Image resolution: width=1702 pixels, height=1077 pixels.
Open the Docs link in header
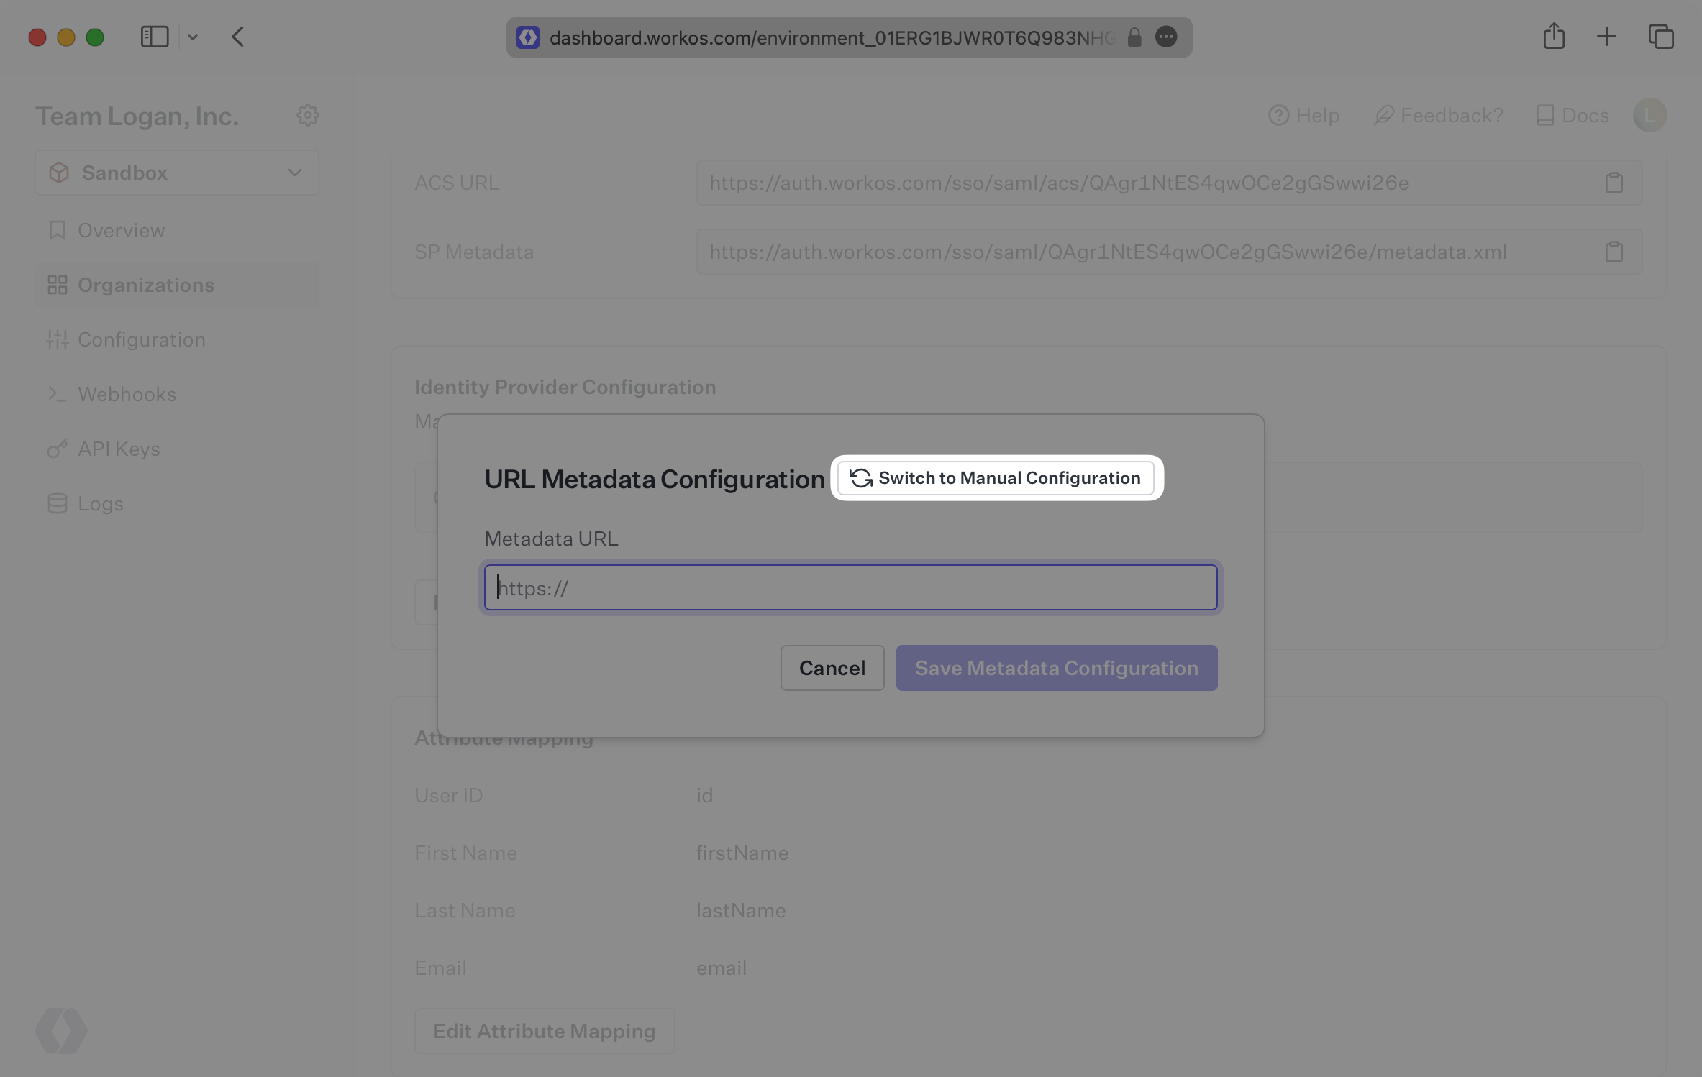[x=1573, y=115]
